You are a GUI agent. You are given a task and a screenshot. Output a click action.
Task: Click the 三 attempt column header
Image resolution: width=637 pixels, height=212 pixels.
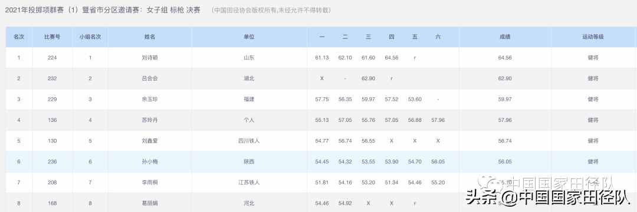pyautogui.click(x=368, y=37)
